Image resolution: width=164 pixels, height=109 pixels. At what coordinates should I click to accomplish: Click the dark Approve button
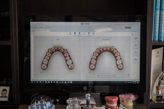pos(128,28)
